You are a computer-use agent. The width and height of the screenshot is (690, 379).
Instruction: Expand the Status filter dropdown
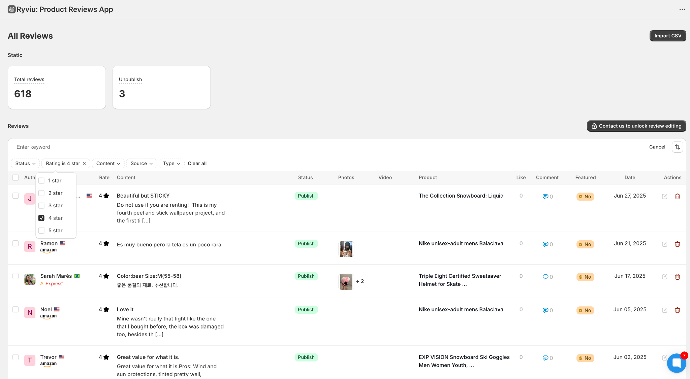point(25,164)
